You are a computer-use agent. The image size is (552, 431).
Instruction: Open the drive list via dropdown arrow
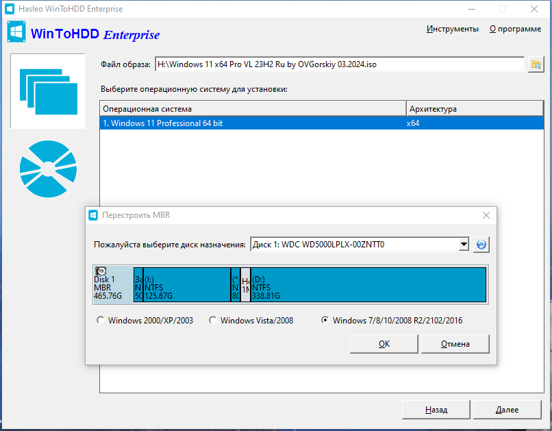pos(462,244)
